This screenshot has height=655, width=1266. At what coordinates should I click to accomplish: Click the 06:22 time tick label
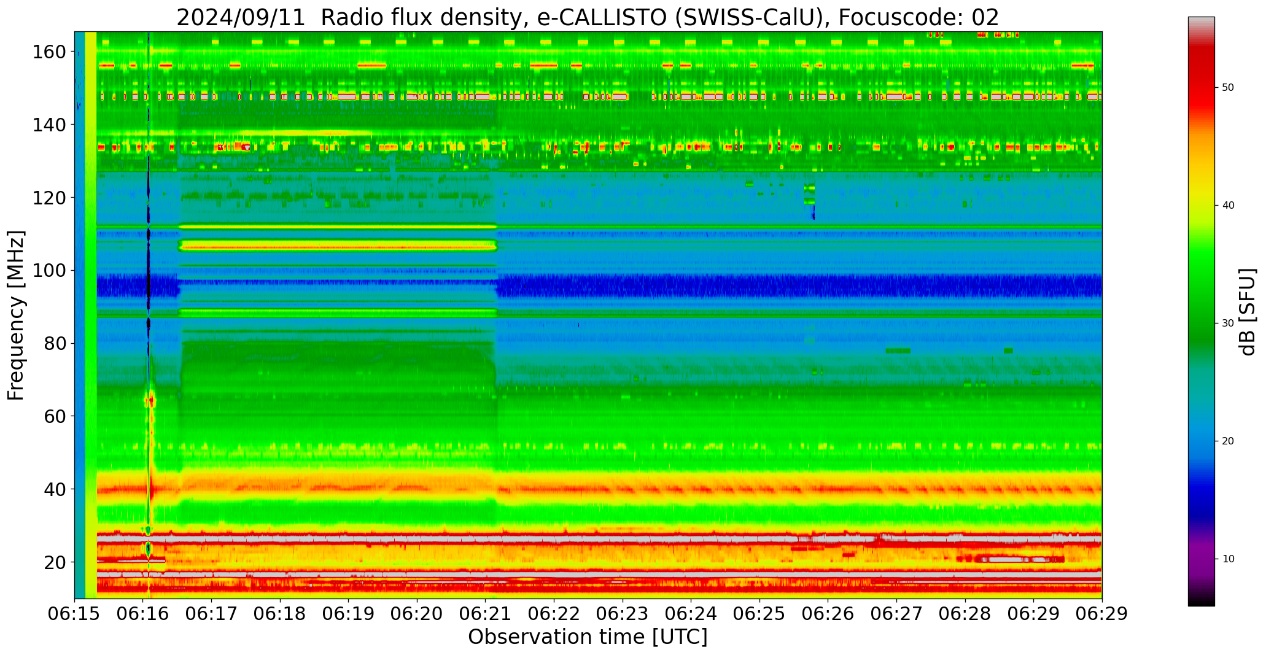tap(554, 614)
